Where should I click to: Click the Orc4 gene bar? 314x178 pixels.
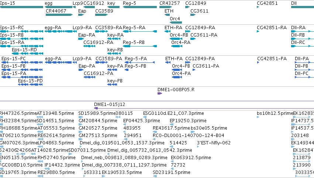[176, 23]
